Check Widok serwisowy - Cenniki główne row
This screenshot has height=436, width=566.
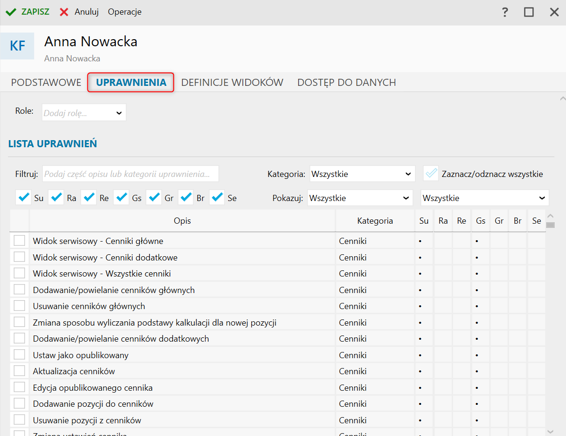19,241
